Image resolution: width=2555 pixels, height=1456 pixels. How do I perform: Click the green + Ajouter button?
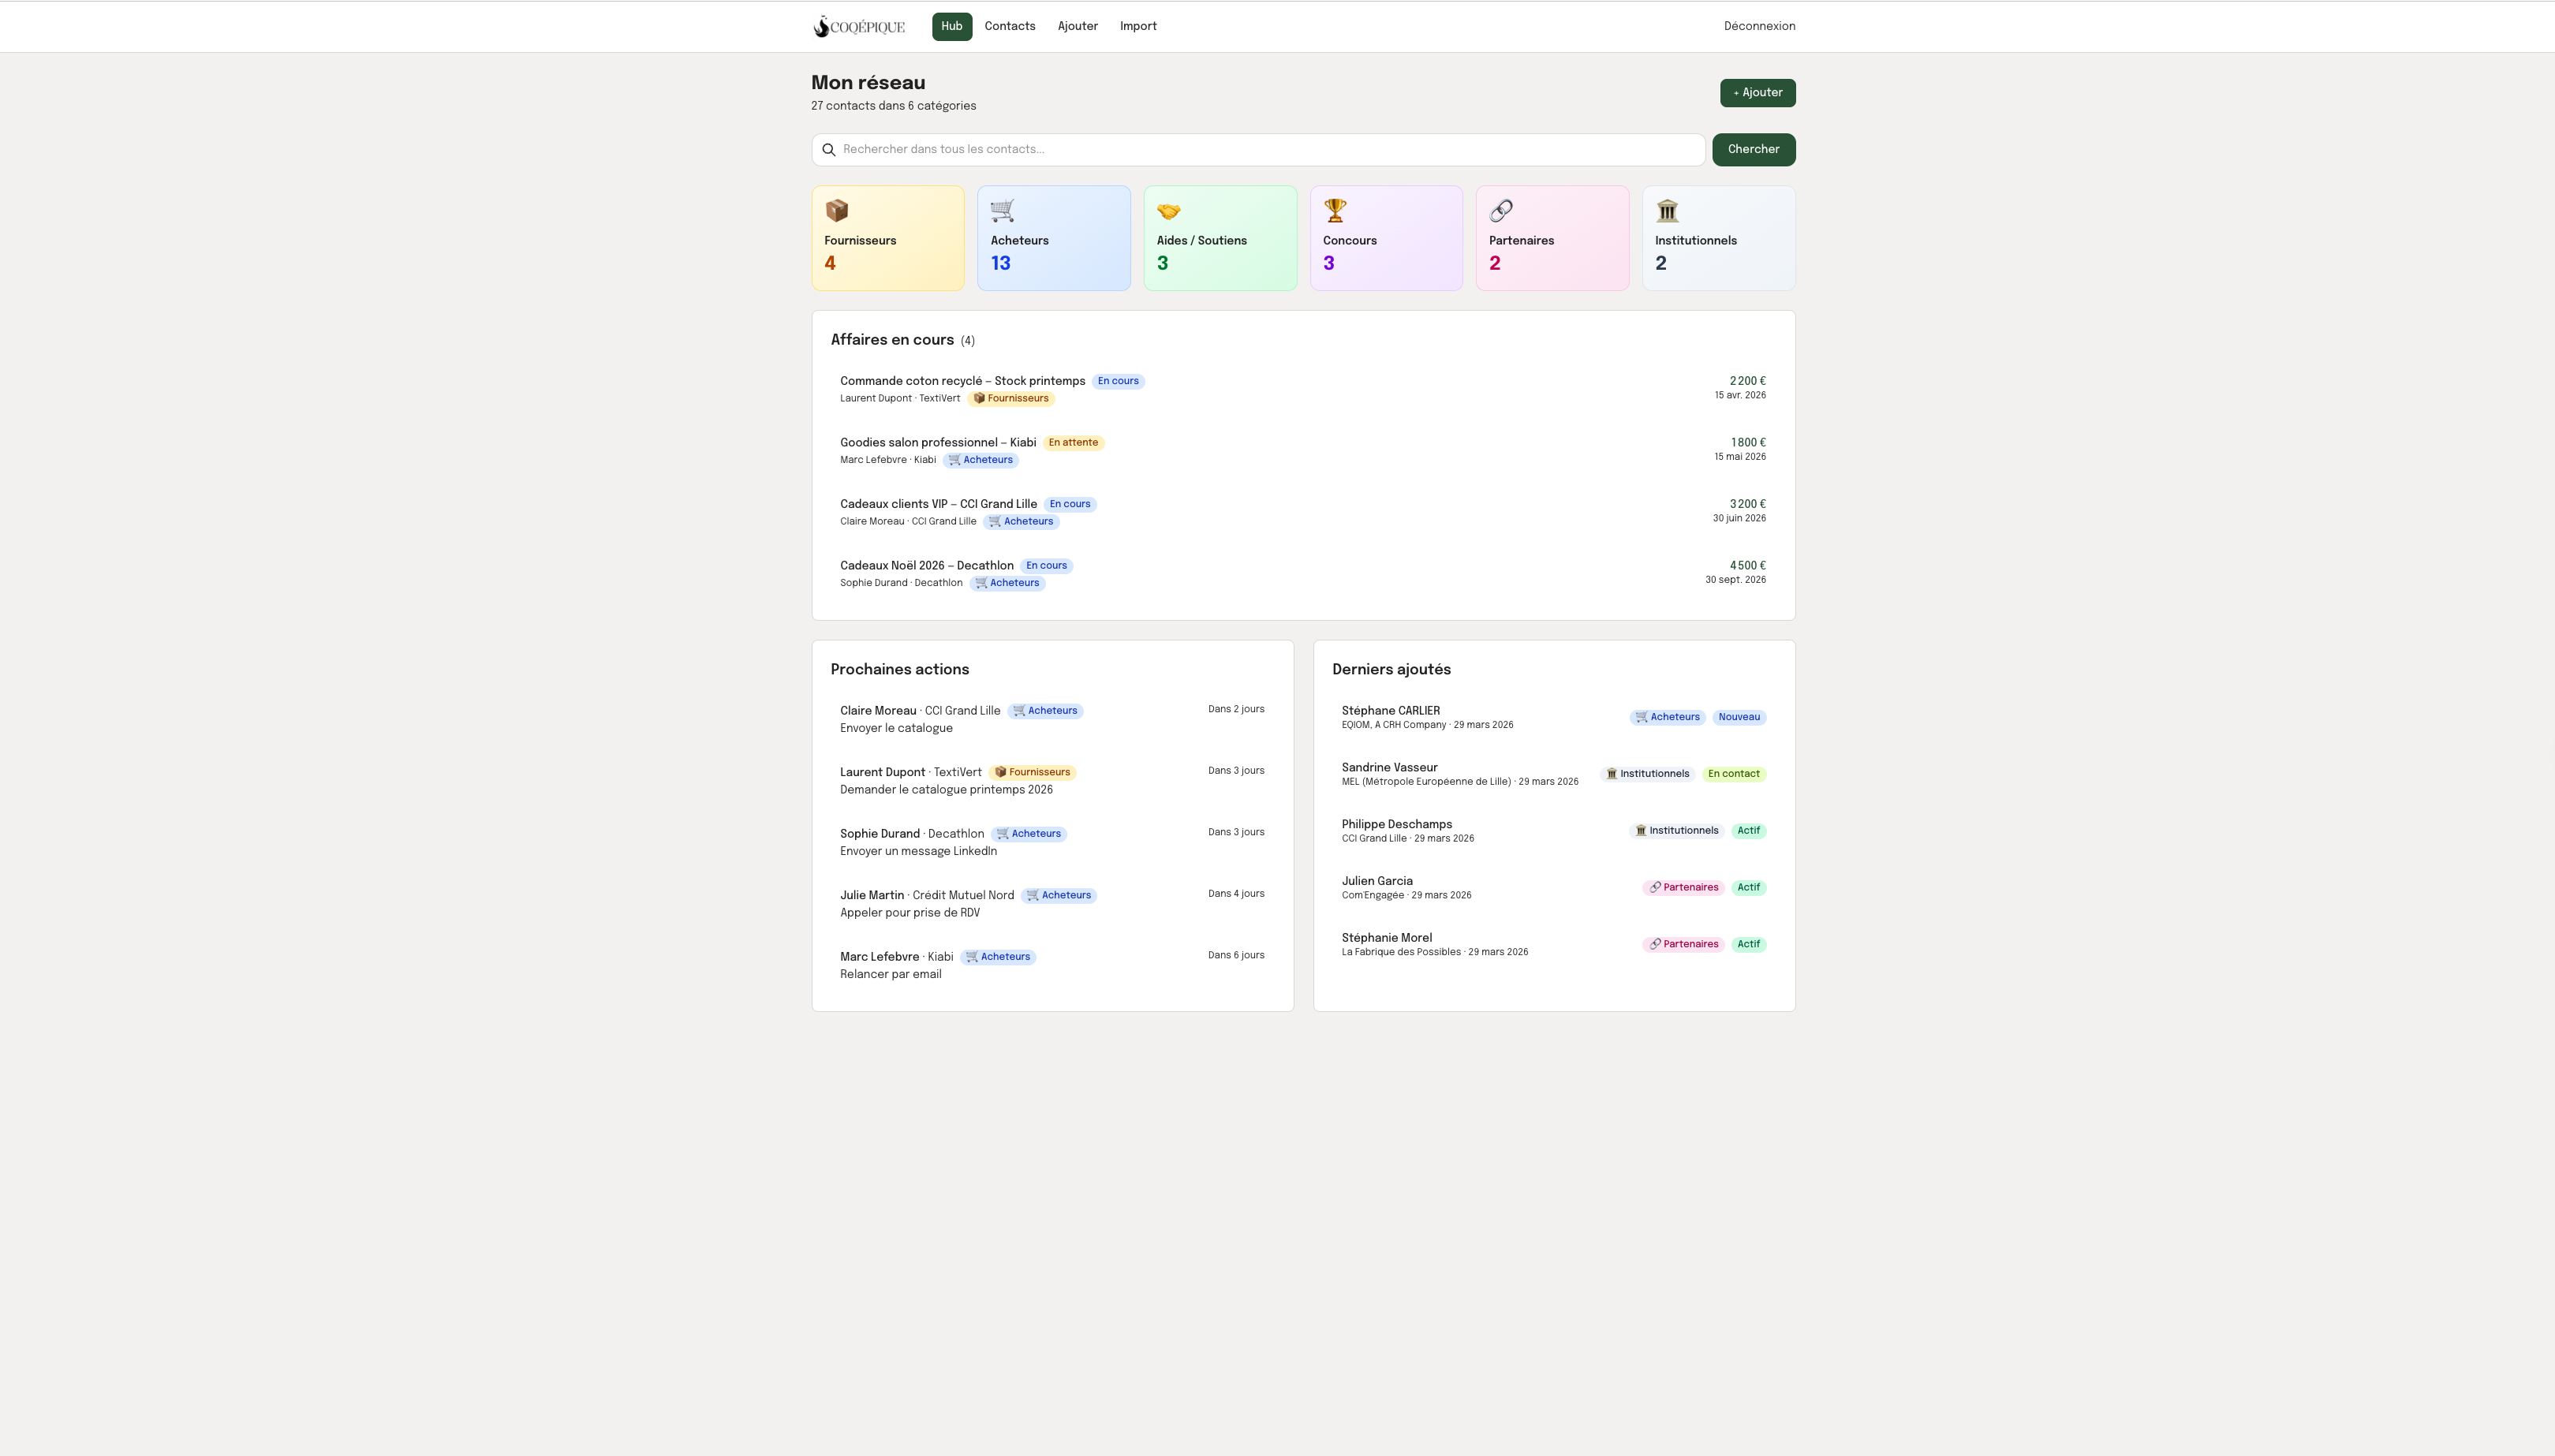(x=1757, y=93)
